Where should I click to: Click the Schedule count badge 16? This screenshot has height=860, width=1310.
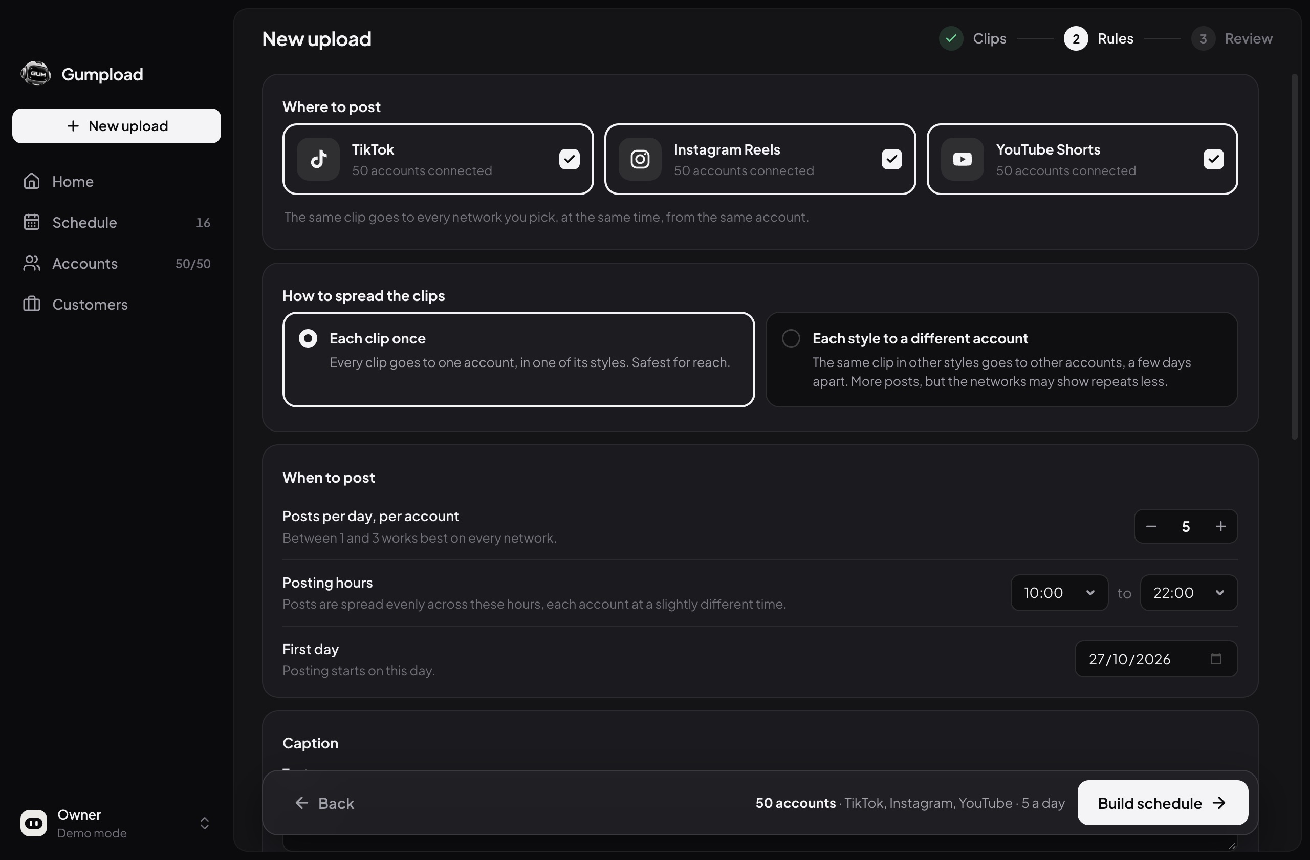pos(203,223)
